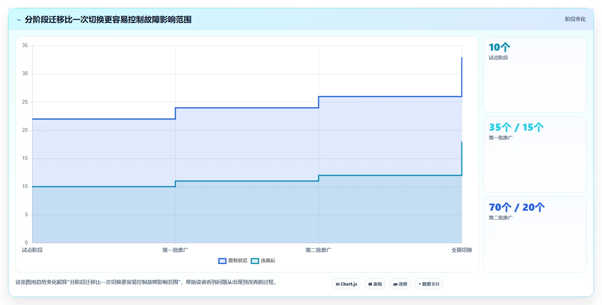Click the 35个 / 15个 value text
This screenshot has height=305, width=602.
tap(516, 127)
